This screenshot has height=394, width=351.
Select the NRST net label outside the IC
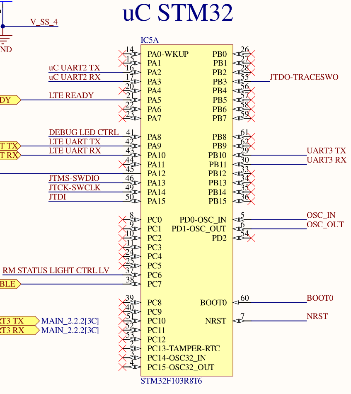(x=317, y=316)
